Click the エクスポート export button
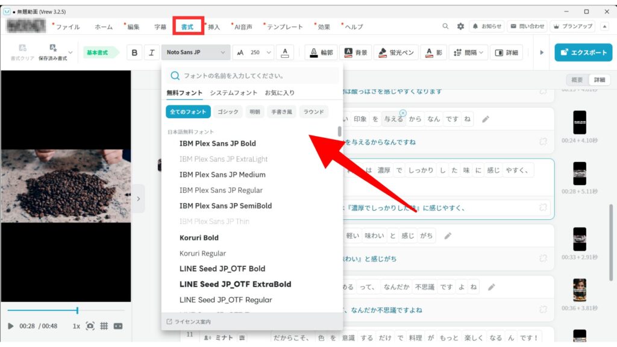 point(581,52)
